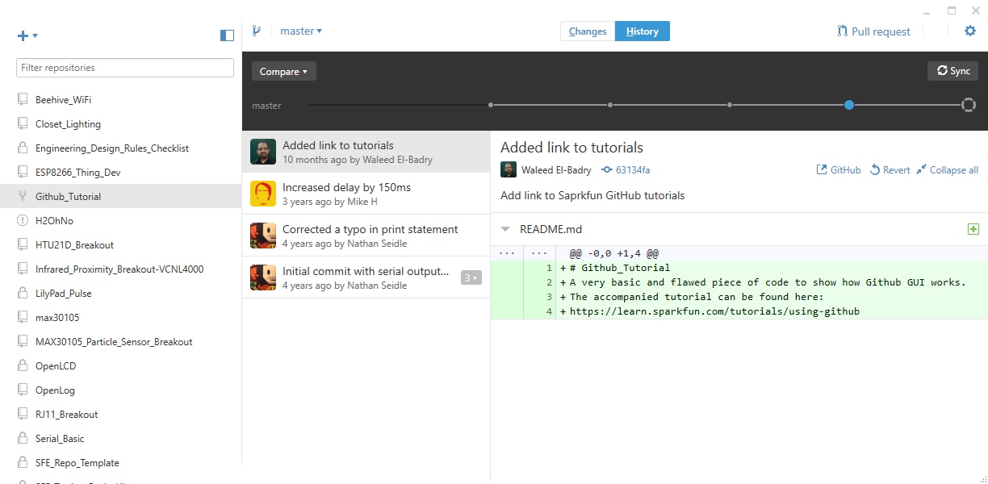The height and width of the screenshot is (484, 988).
Task: Open commit on GitHub link
Action: [x=839, y=170]
